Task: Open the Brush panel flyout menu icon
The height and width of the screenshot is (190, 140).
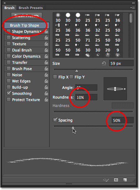Action: (133, 8)
